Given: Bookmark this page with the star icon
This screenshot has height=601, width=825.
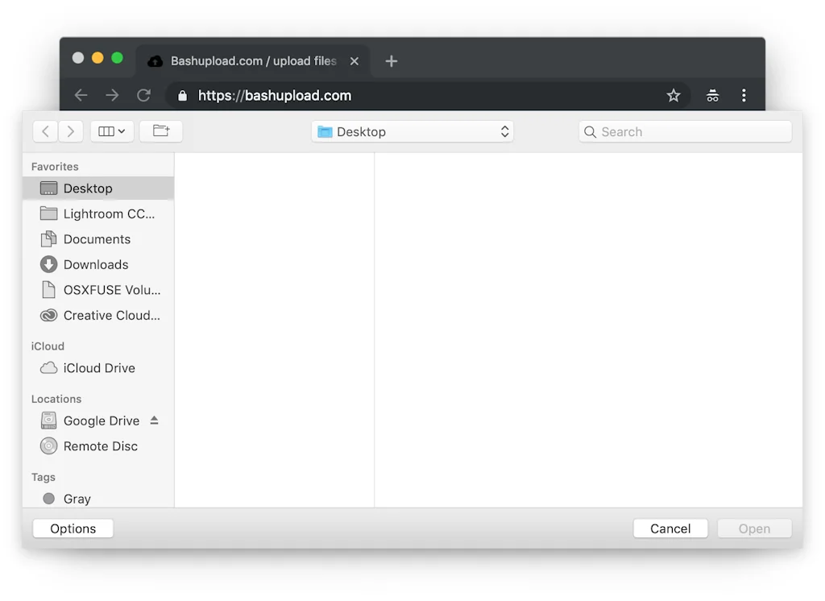Looking at the screenshot, I should coord(674,95).
